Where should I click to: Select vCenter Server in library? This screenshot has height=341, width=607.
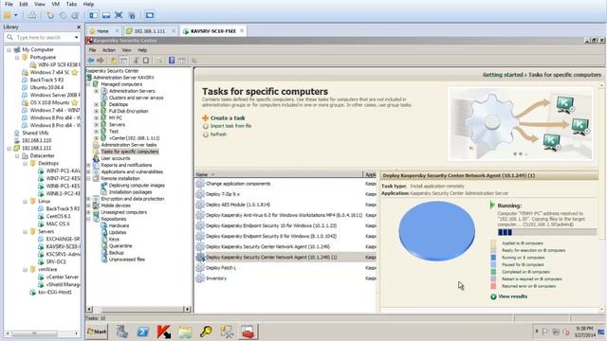pyautogui.click(x=62, y=278)
